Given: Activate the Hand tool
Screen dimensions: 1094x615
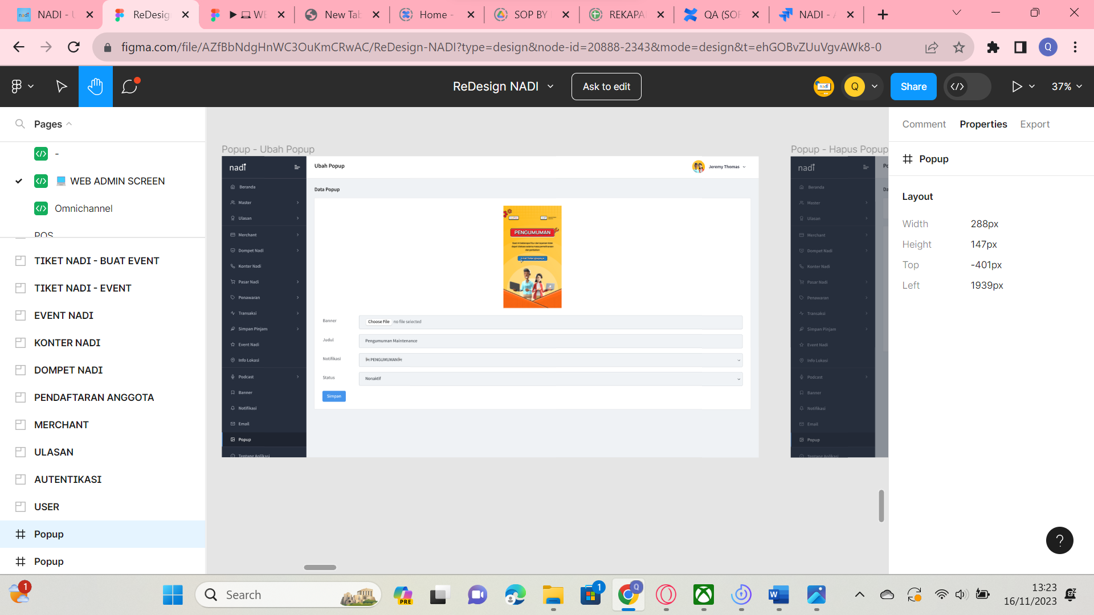Looking at the screenshot, I should [96, 87].
